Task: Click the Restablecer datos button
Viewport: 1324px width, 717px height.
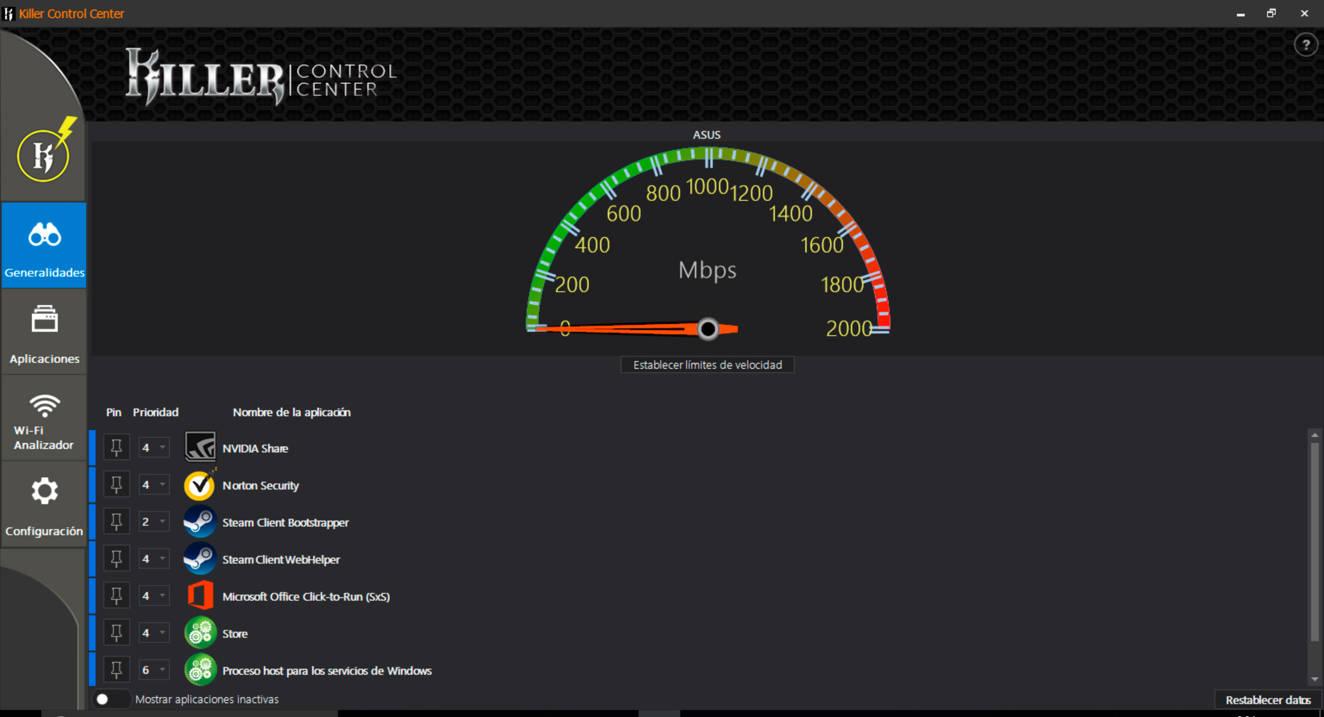Action: pyautogui.click(x=1268, y=699)
